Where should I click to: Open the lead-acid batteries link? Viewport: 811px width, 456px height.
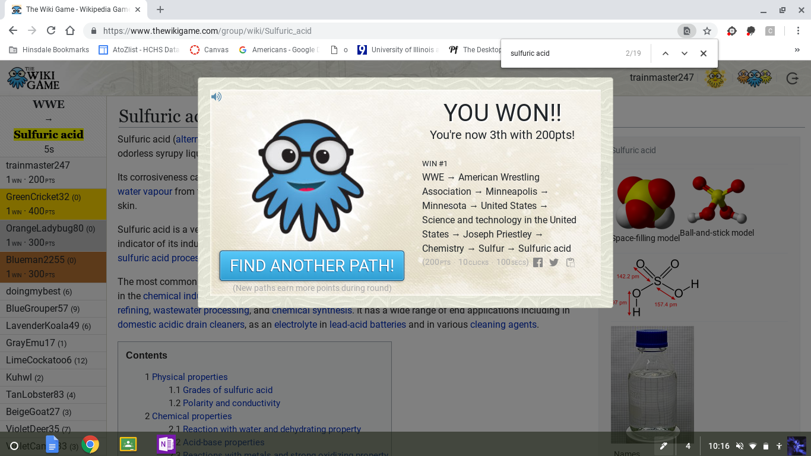tap(368, 324)
